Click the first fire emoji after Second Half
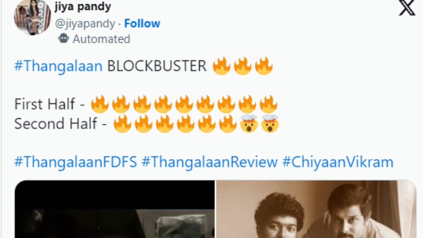Image resolution: width=423 pixels, height=238 pixels. pyautogui.click(x=122, y=124)
